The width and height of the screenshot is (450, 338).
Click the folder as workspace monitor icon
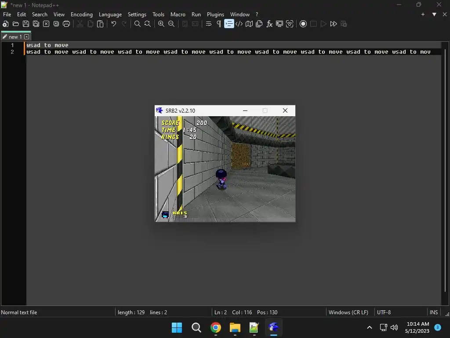click(279, 24)
